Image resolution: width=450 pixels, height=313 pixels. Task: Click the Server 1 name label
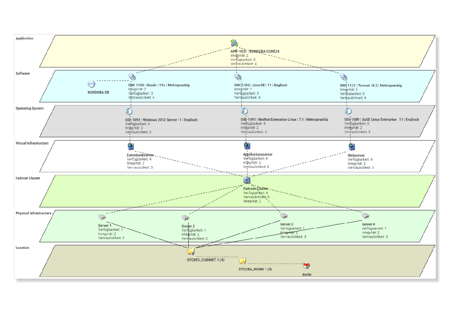tap(104, 226)
